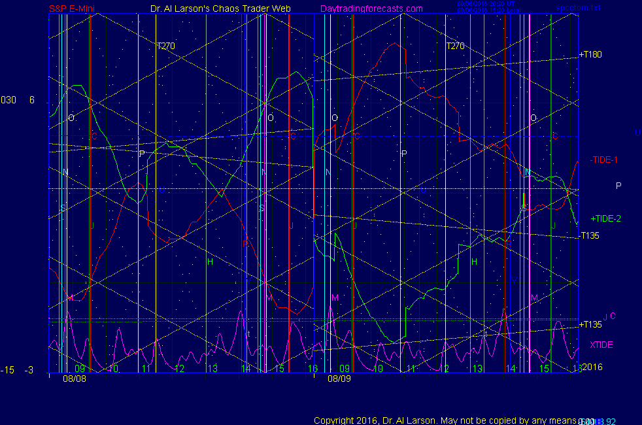Click the 030 left axis value
Image resolution: width=642 pixels, height=425 pixels.
click(x=8, y=100)
